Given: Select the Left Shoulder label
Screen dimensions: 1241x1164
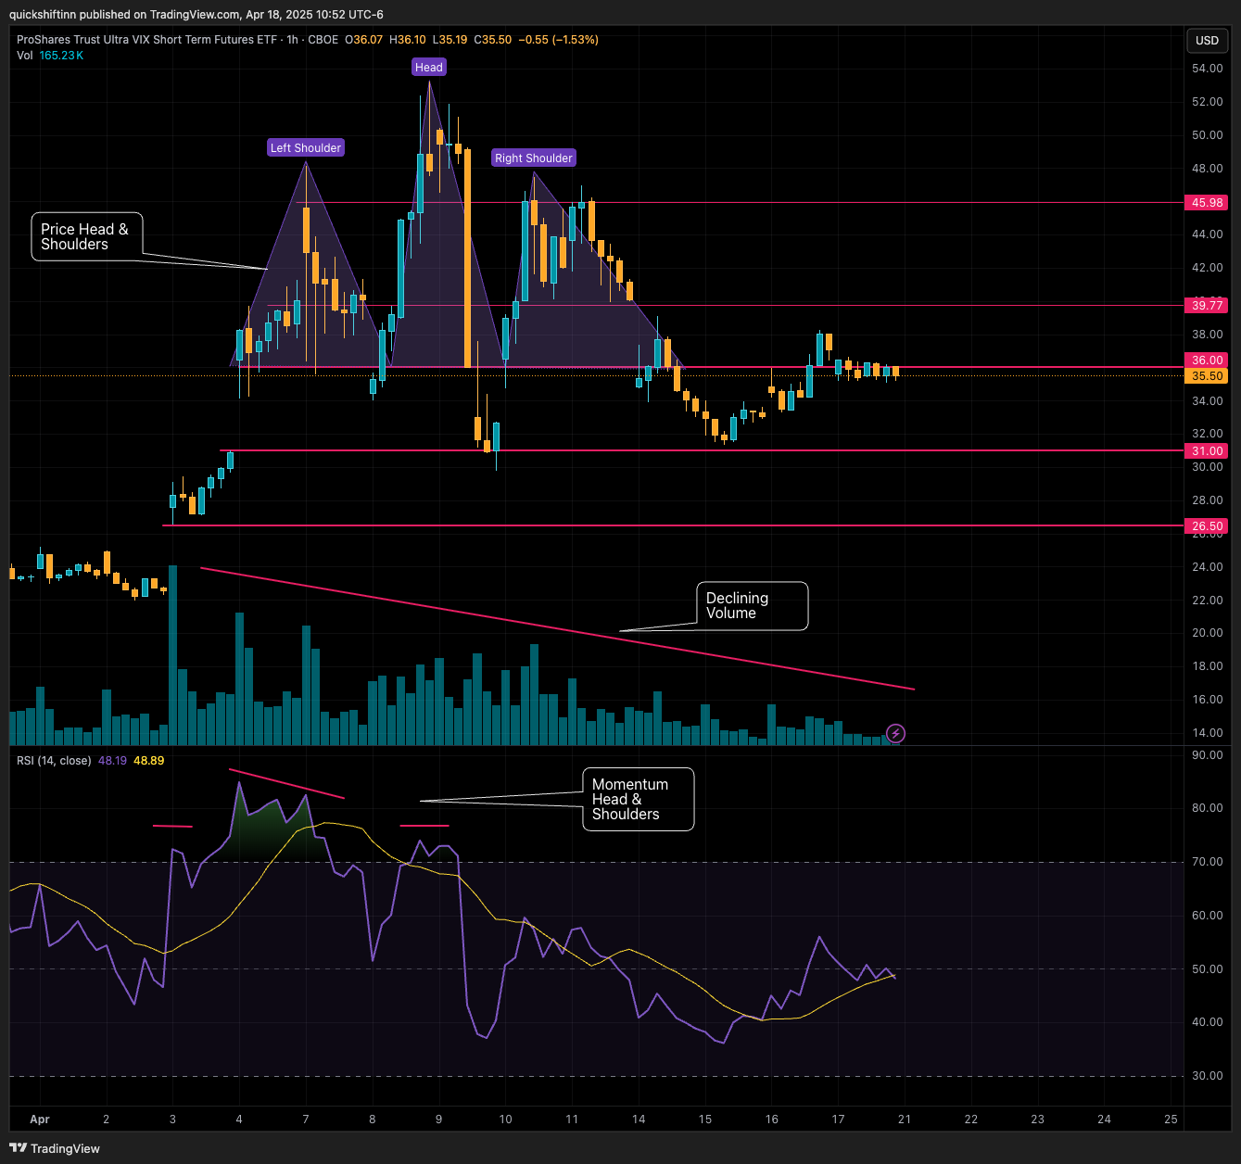Looking at the screenshot, I should (x=306, y=147).
